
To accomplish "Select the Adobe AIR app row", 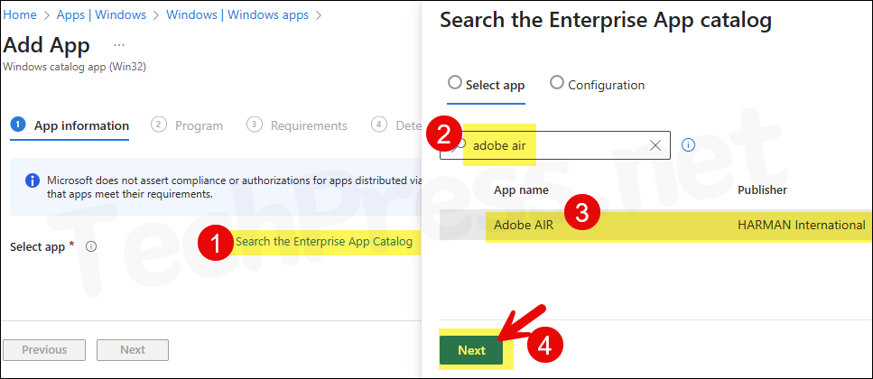I will pyautogui.click(x=655, y=225).
